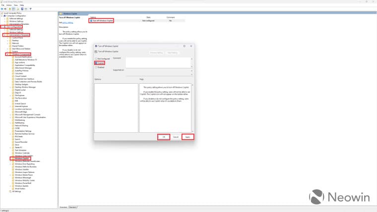Select the Not Configured radio button

click(x=96, y=59)
